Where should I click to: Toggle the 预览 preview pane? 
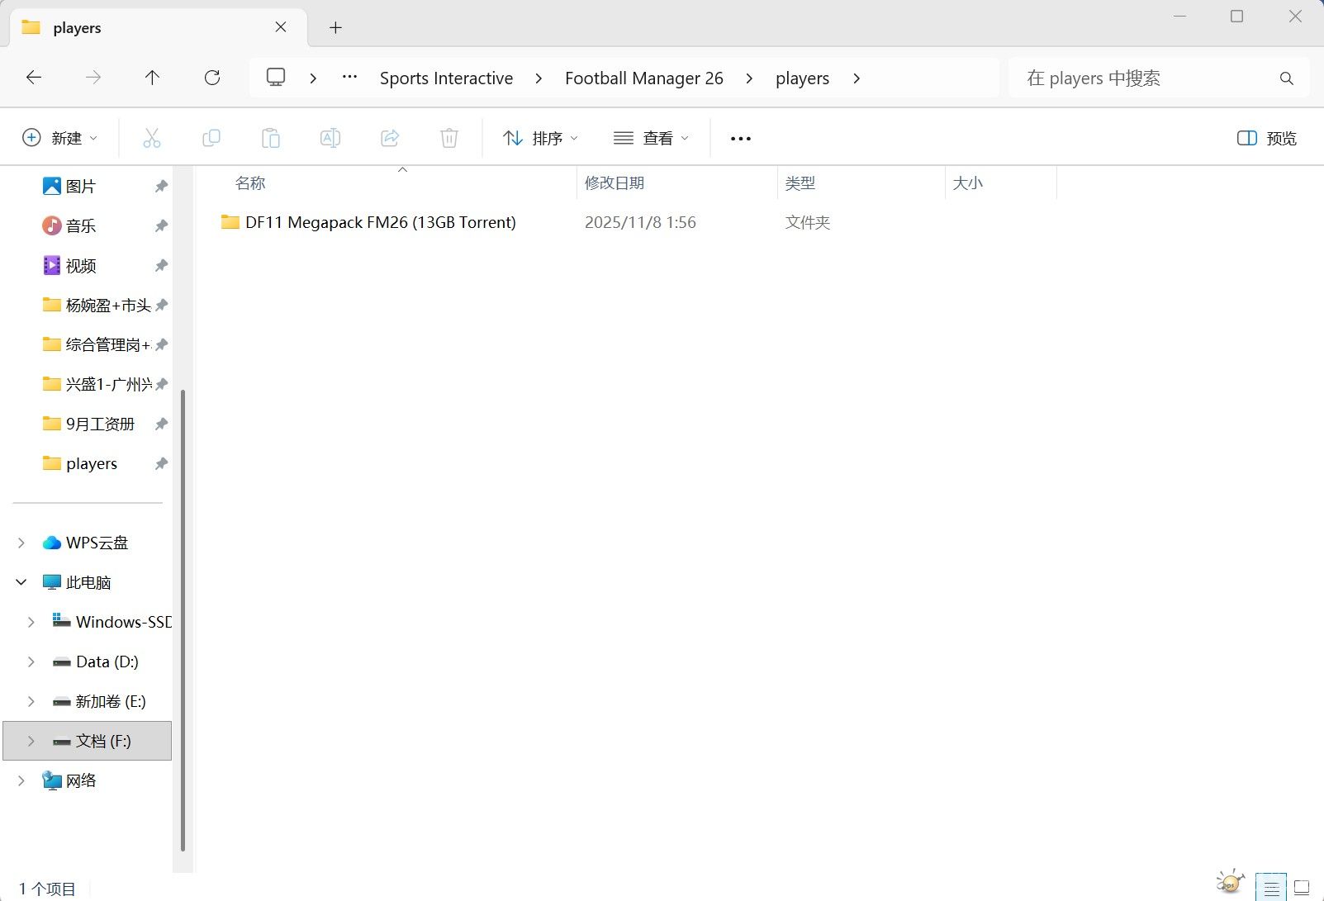[1266, 138]
